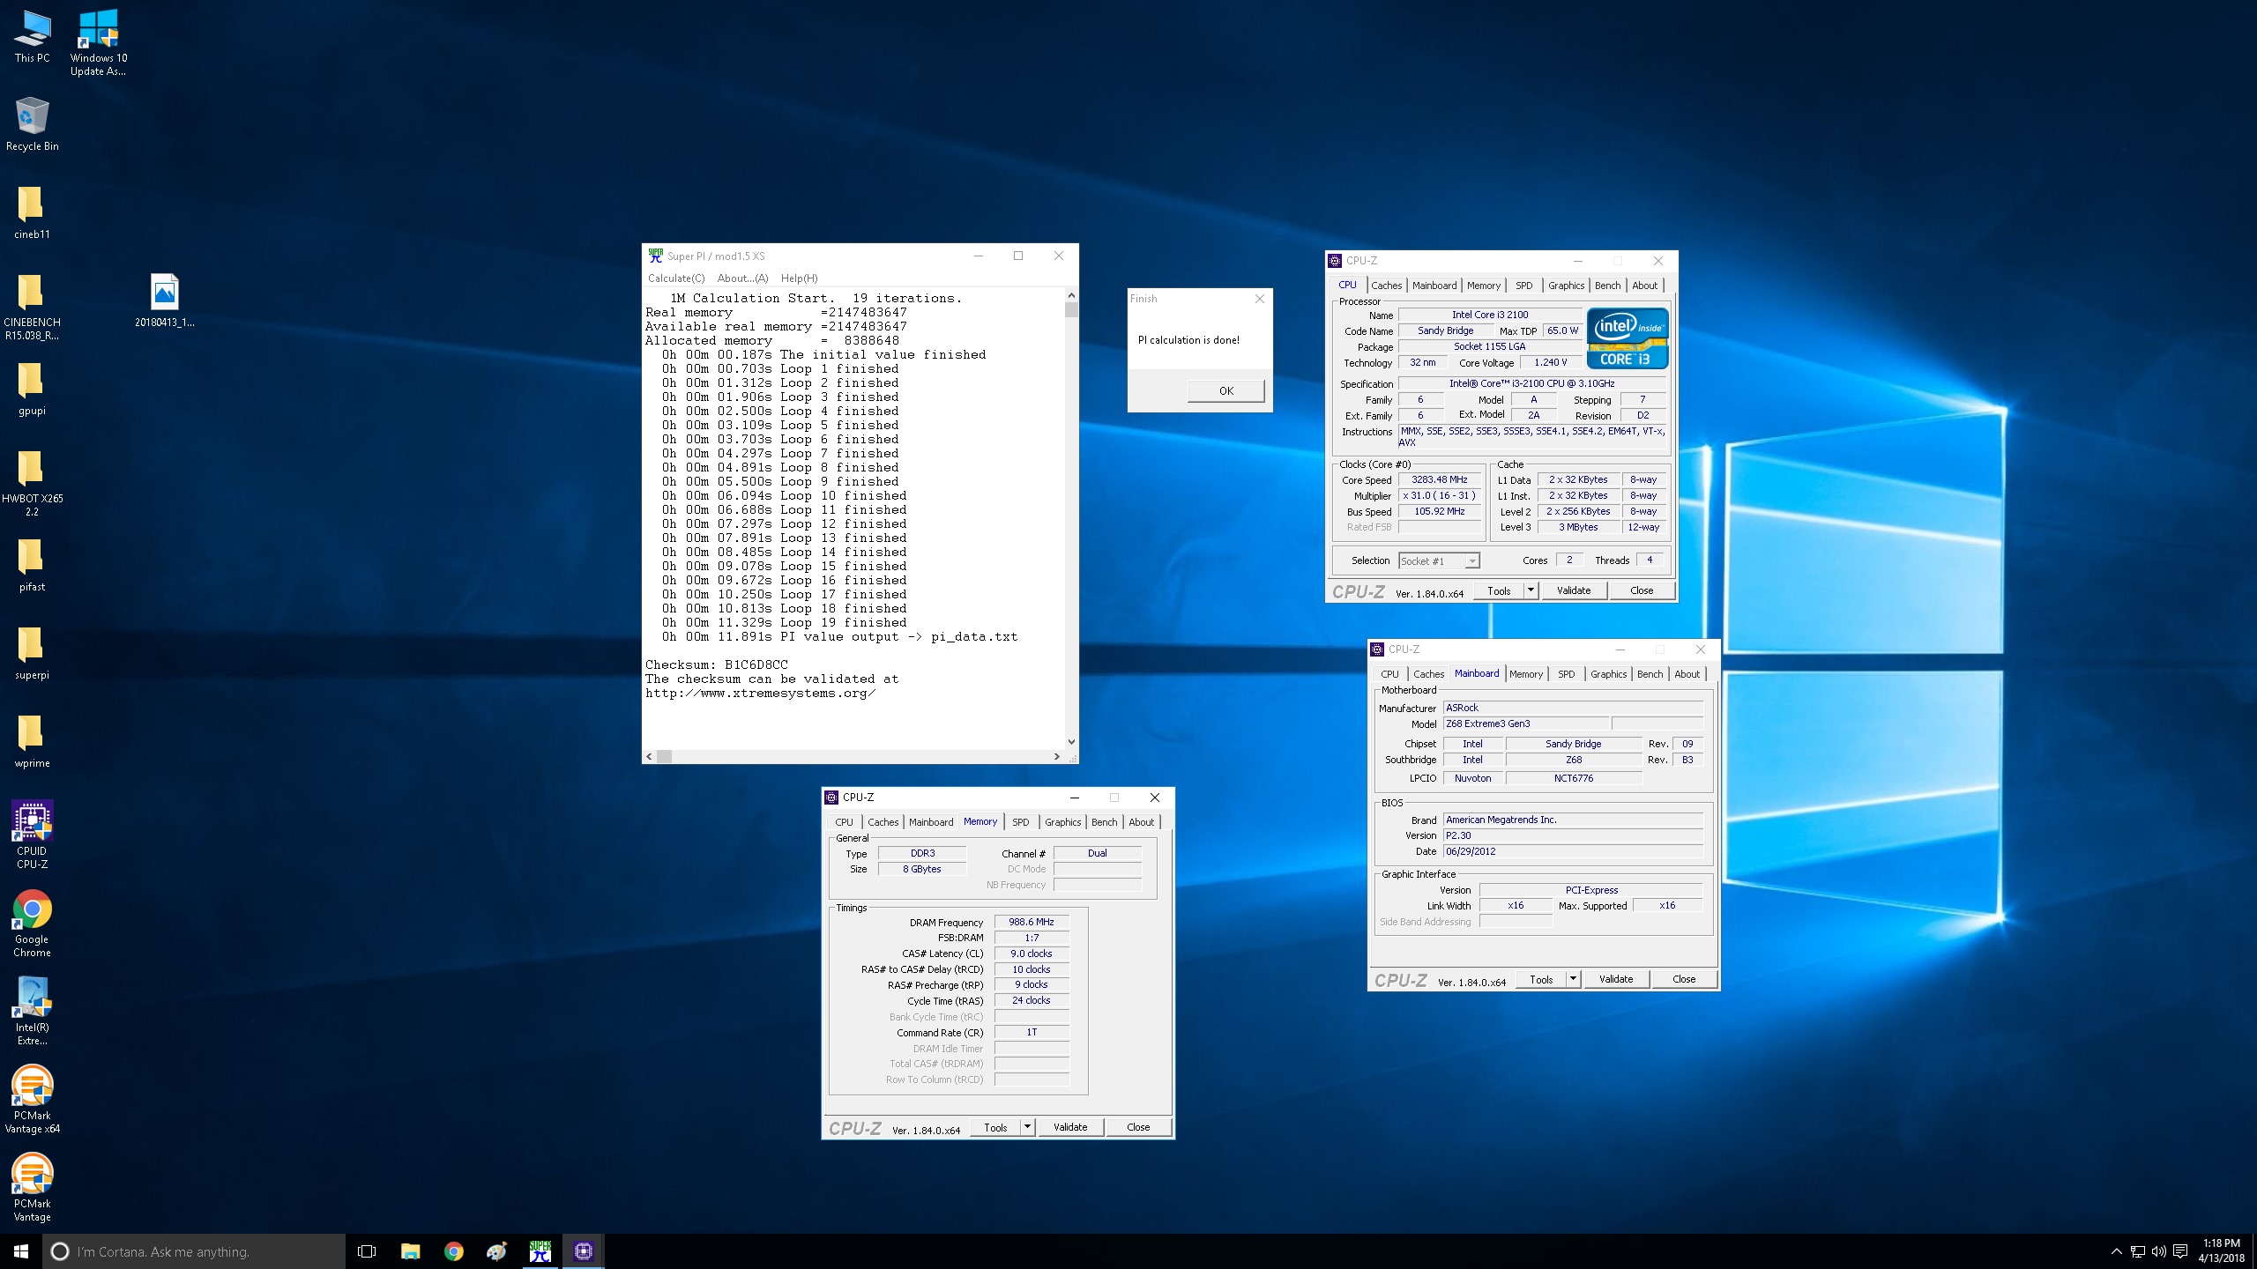Launch CPUID CPU-Z desktop shortcut
This screenshot has height=1269, width=2257.
(x=32, y=835)
